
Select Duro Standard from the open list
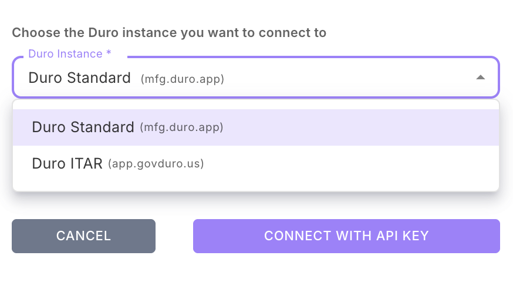point(83,127)
